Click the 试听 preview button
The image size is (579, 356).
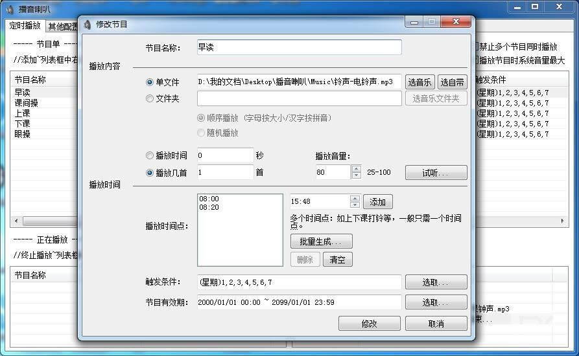pos(436,173)
